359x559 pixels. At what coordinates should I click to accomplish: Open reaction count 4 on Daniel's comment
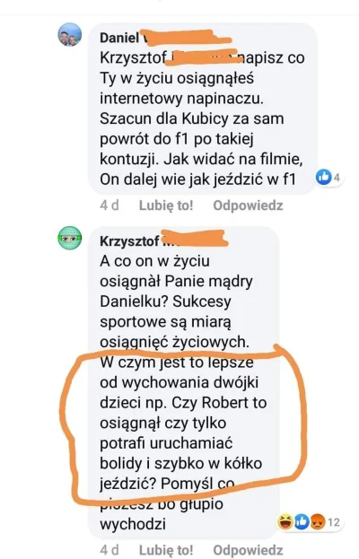click(337, 177)
